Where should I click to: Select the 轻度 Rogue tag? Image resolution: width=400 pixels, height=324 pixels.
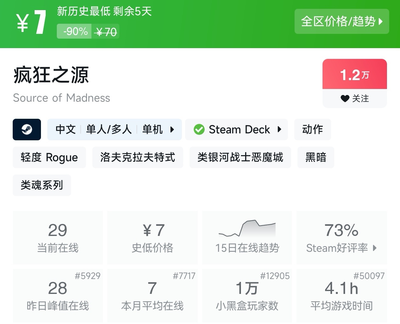(x=49, y=157)
